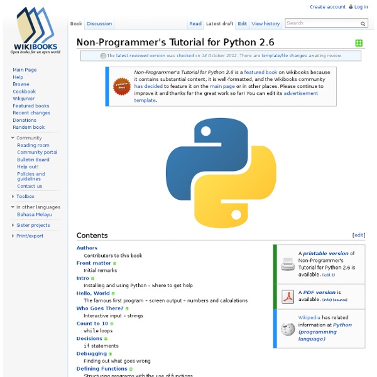Select the Latest draft tab
This screenshot has height=377, width=377.
pyautogui.click(x=219, y=24)
